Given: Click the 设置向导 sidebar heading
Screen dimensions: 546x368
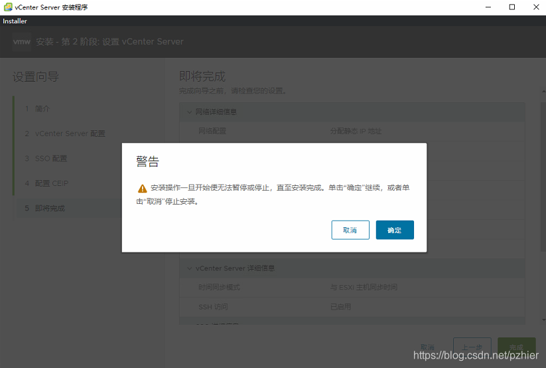Looking at the screenshot, I should tap(36, 77).
